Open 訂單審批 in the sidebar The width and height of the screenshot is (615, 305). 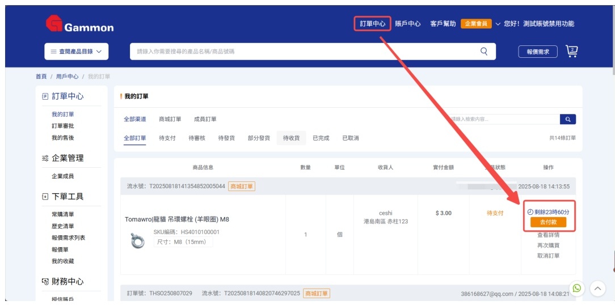coord(62,126)
